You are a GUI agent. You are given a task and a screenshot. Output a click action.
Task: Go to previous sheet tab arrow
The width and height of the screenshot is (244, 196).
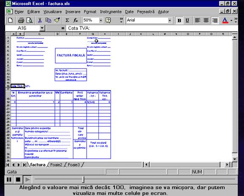[x=14, y=165]
